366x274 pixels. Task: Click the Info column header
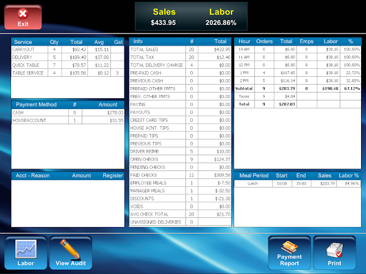[138, 41]
